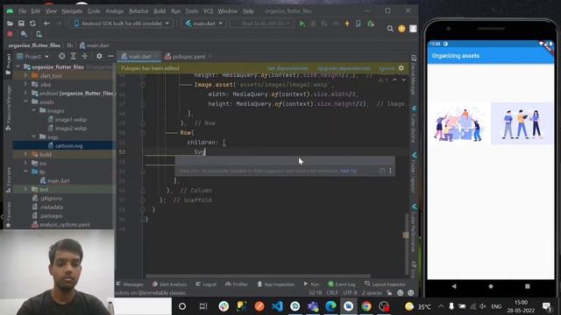
Task: Click the Open folder toolbar icon
Action: (10, 24)
